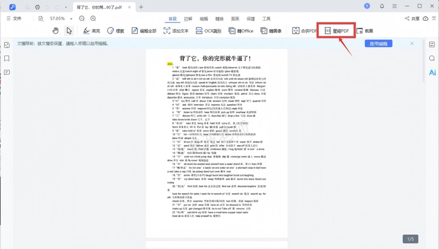439x249 pixels.
Task: Click the 共享 share button
Action: click(412, 19)
